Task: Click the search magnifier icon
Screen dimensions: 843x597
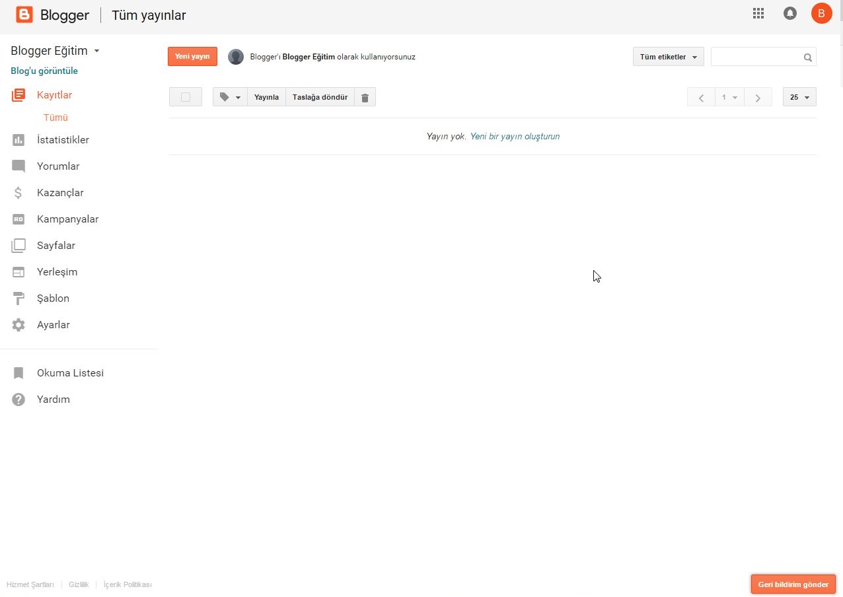Action: pos(807,57)
